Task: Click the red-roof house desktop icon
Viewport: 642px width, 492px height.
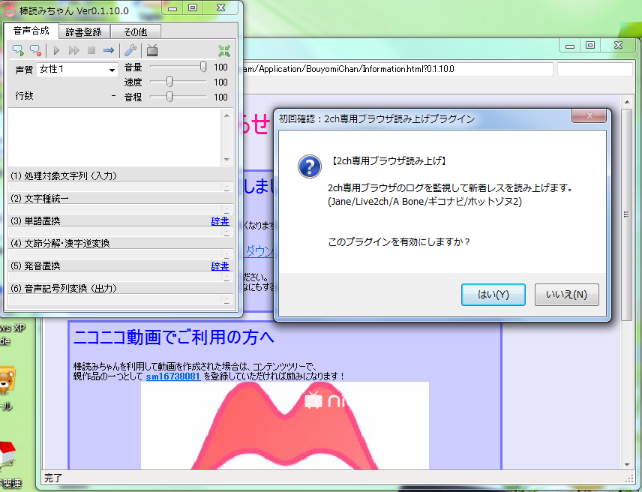Action: click(x=7, y=454)
